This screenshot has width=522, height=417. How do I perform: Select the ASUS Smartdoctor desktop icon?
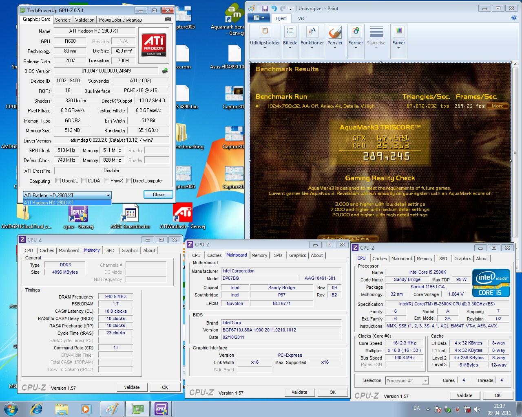pyautogui.click(x=130, y=217)
